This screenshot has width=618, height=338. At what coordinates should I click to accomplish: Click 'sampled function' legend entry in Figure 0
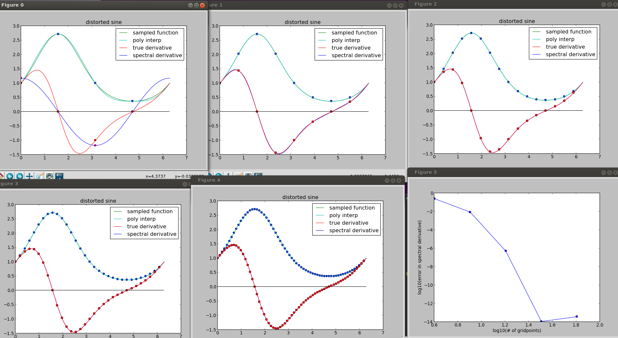pos(155,33)
